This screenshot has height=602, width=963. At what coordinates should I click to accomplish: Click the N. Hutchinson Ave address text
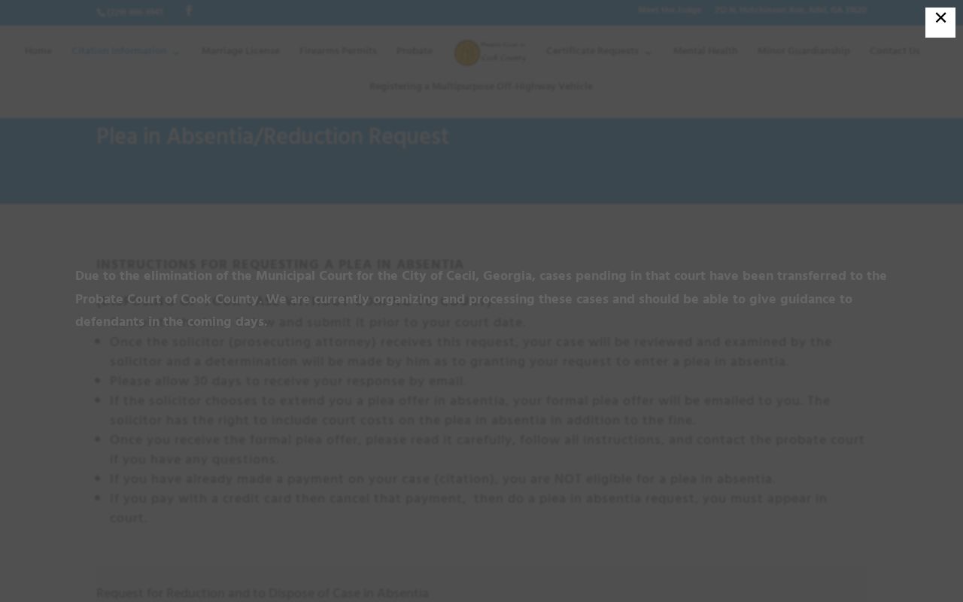click(x=791, y=11)
